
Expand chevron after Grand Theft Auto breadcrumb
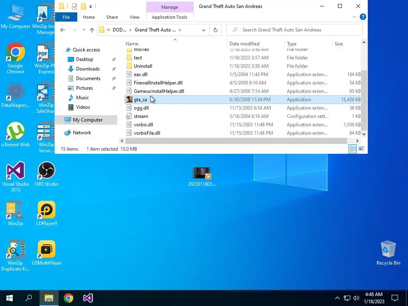[x=180, y=30]
